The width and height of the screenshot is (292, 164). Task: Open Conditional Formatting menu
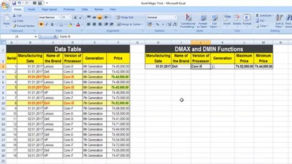[x=188, y=21]
